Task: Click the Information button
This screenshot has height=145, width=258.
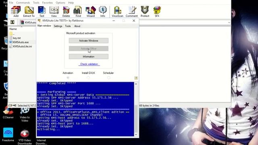Action: pyautogui.click(x=89, y=56)
